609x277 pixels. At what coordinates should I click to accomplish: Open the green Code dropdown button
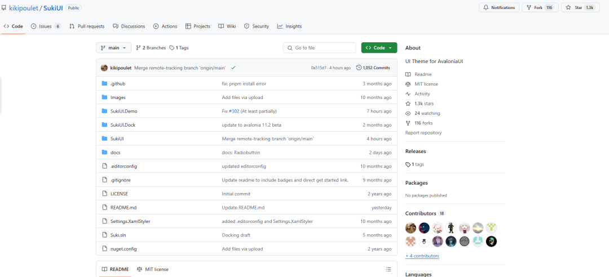coord(379,48)
